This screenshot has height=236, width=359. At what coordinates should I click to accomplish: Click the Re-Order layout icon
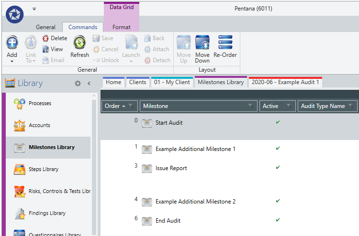(x=225, y=42)
